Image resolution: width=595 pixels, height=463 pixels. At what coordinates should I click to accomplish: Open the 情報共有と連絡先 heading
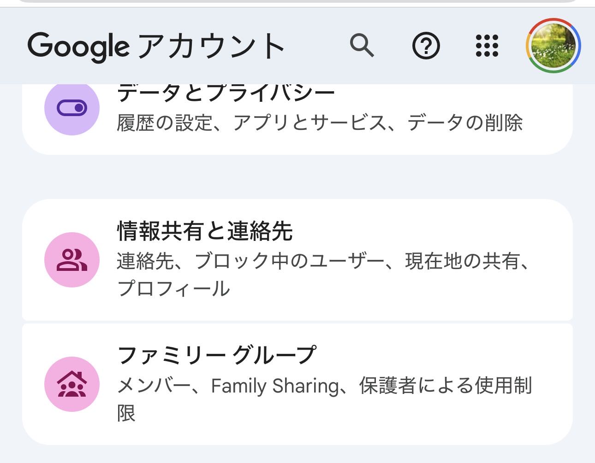coord(205,231)
